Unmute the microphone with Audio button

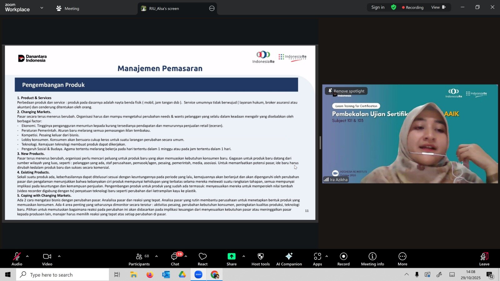coord(17,259)
